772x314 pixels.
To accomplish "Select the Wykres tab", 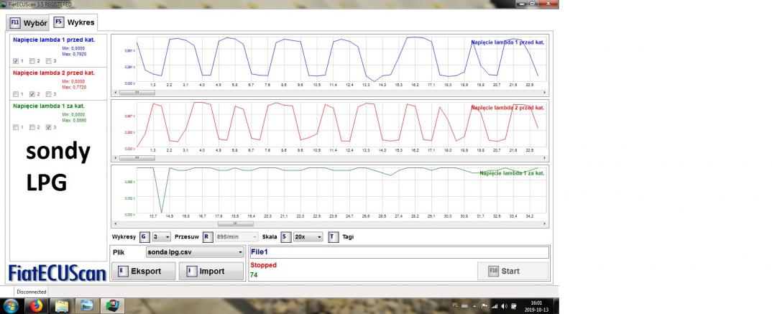I will [74, 22].
